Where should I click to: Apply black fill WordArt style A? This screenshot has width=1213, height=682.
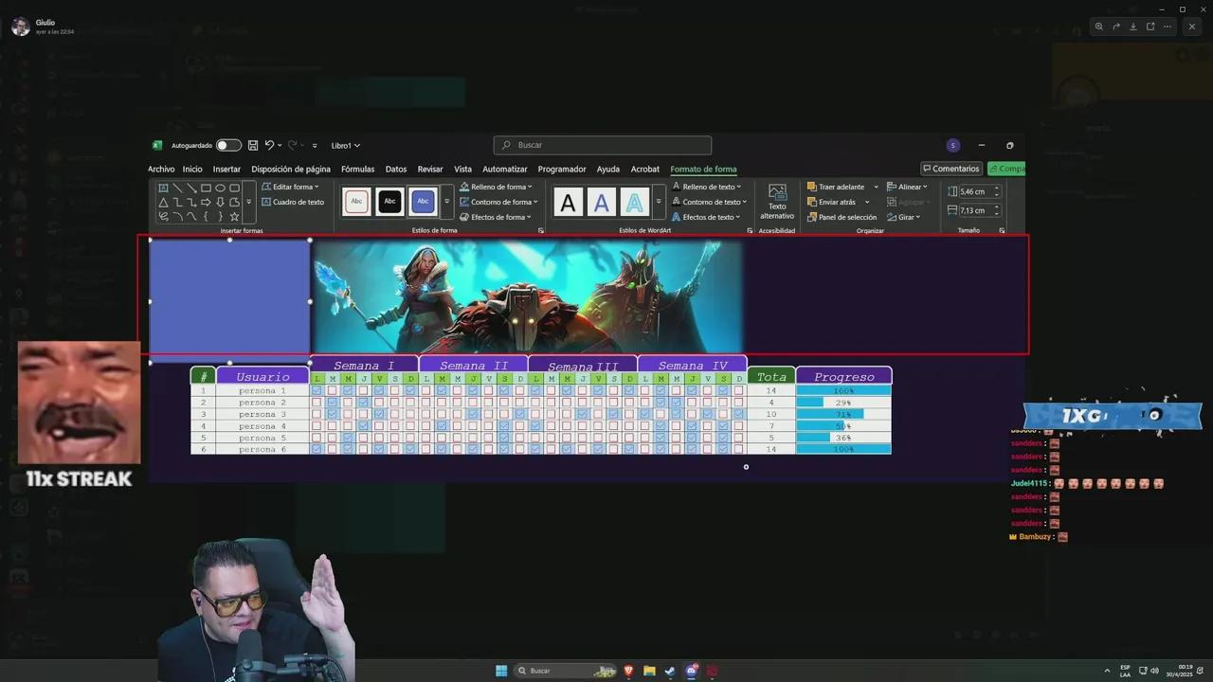[x=568, y=202]
